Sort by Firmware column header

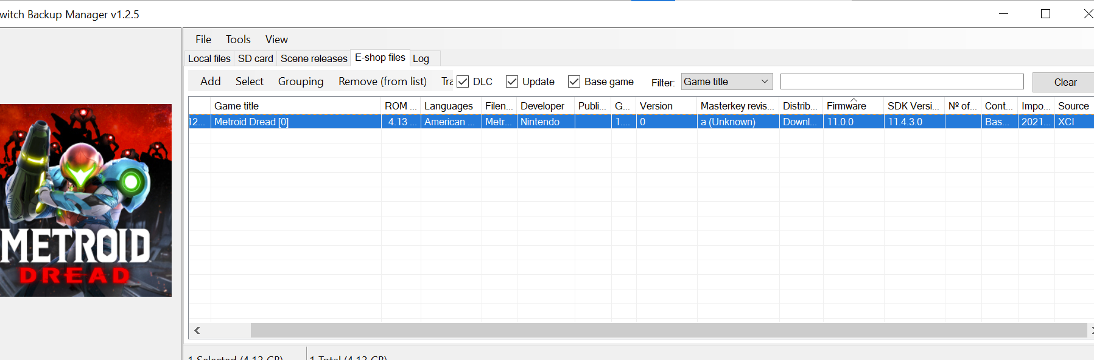click(x=854, y=106)
